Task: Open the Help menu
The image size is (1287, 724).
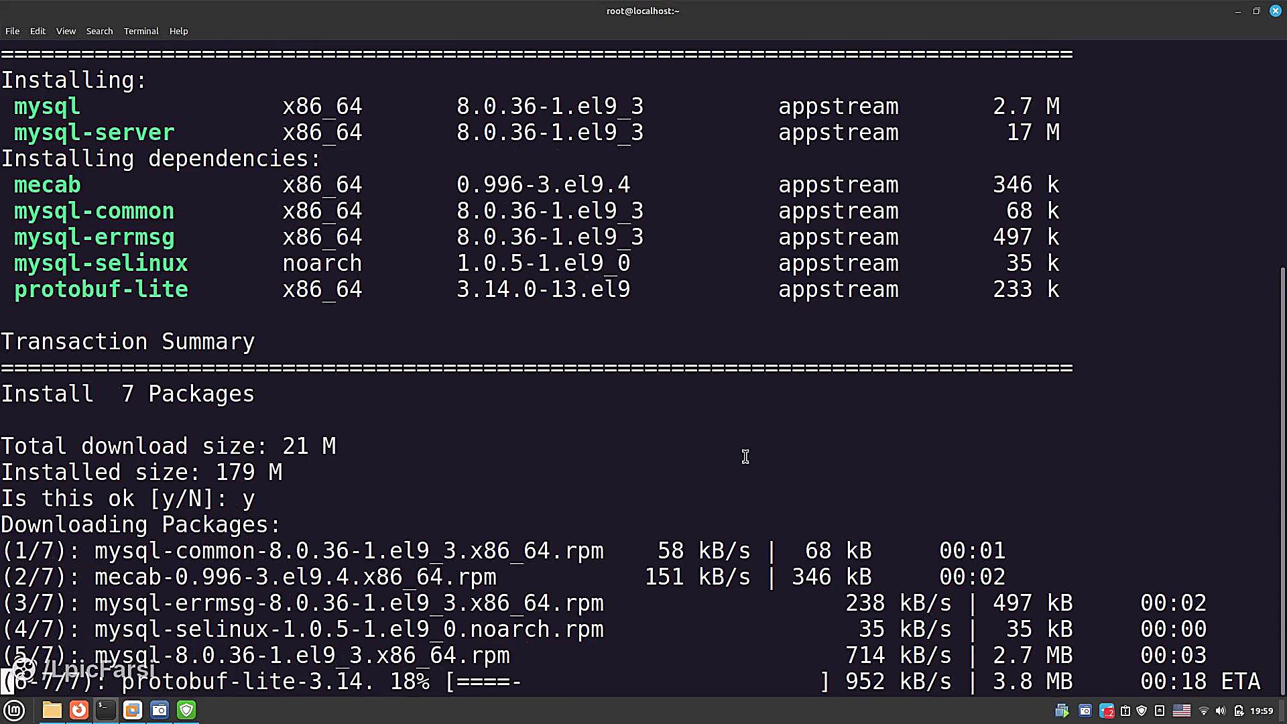Action: (178, 31)
